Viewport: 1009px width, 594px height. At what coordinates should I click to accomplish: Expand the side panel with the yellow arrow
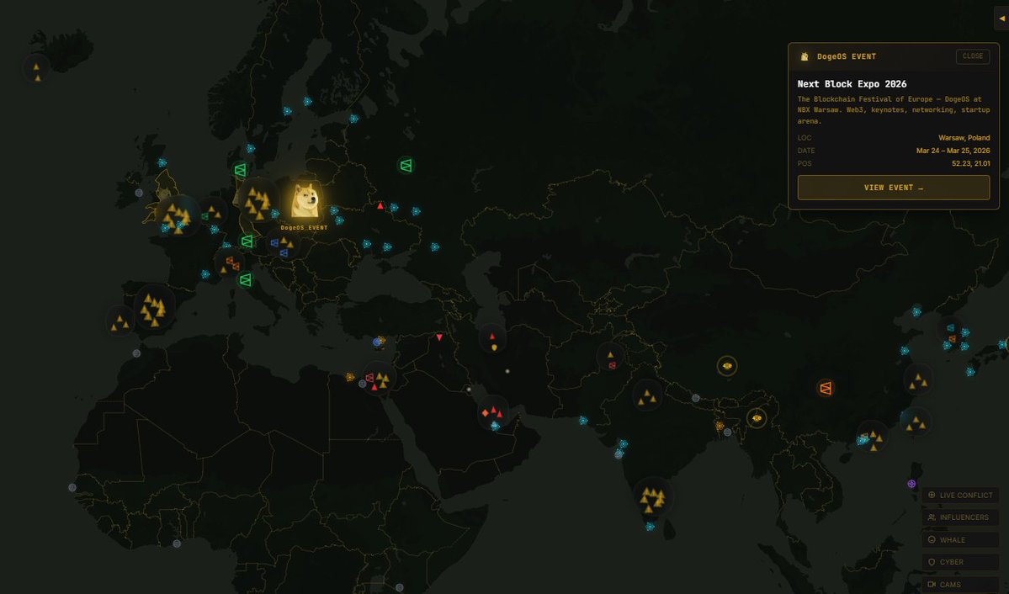click(1001, 18)
